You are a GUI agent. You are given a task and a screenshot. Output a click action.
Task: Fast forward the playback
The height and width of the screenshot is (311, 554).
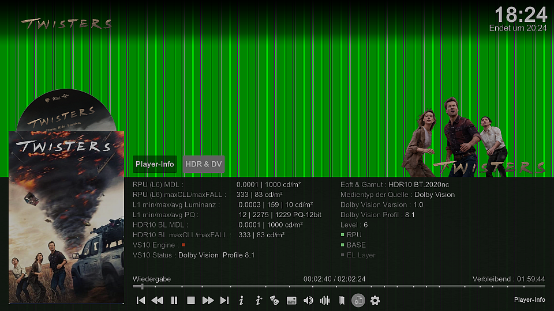pos(208,301)
